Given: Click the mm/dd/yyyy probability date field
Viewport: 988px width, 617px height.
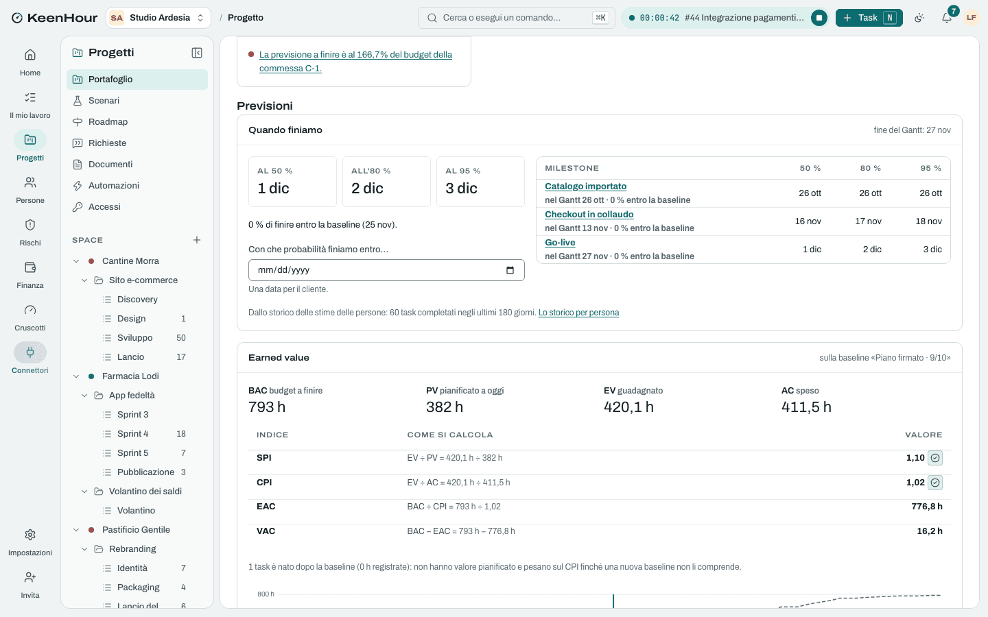Looking at the screenshot, I should tap(386, 270).
